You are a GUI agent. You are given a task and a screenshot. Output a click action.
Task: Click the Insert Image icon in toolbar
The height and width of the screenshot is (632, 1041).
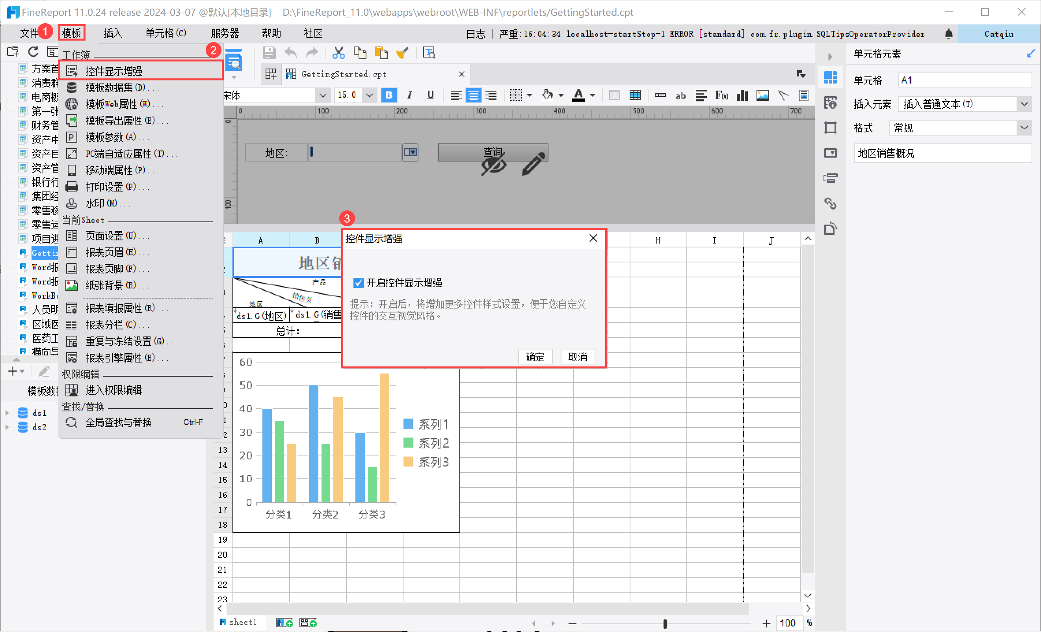coord(762,95)
